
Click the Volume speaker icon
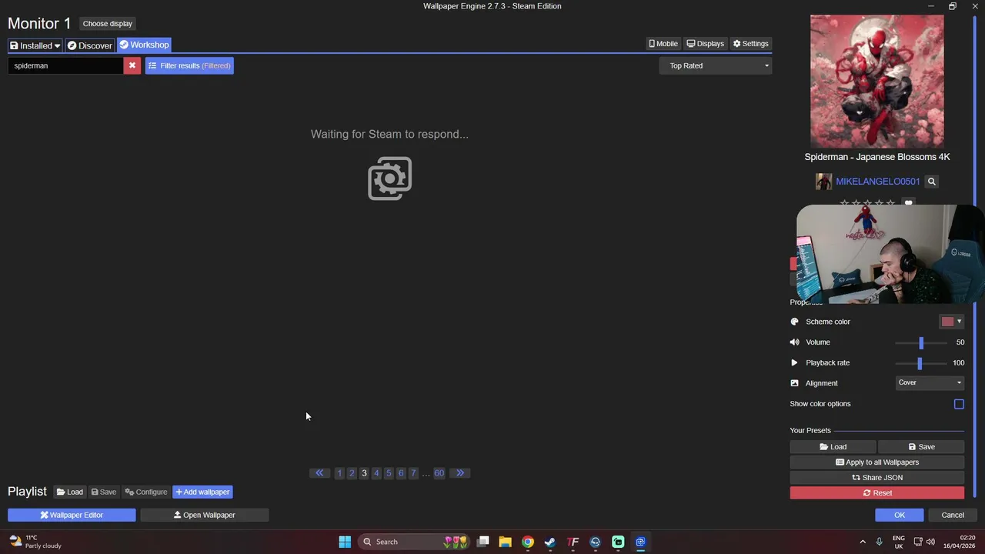point(795,342)
